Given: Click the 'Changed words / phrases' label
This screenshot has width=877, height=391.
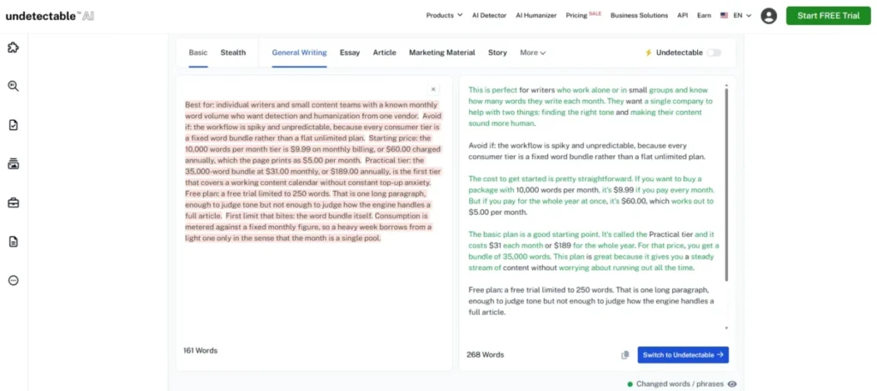Looking at the screenshot, I should 679,384.
